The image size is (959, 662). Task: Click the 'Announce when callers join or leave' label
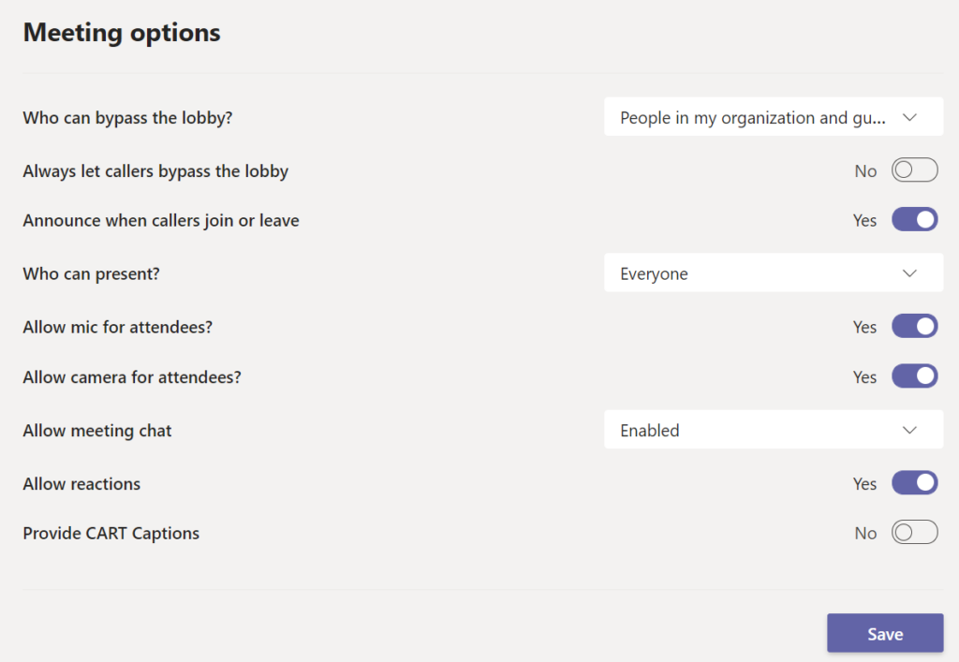click(161, 221)
